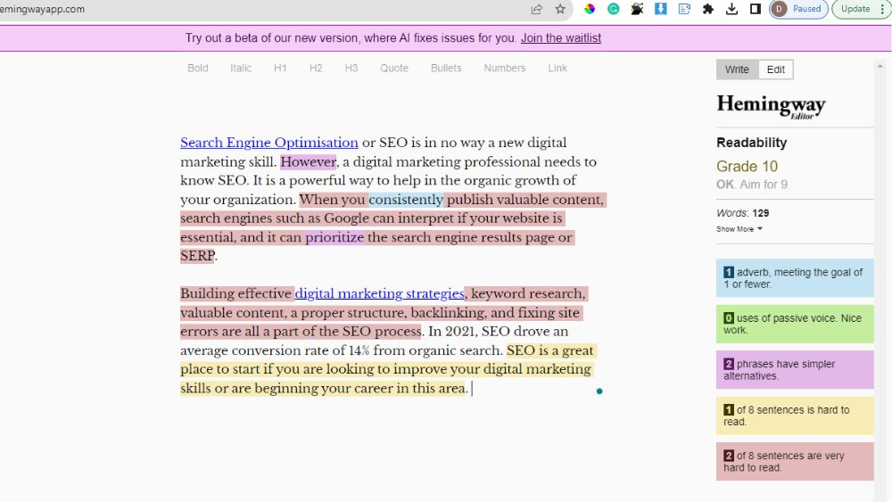Open the Search Engine Optimisation link
892x502 pixels.
(269, 143)
